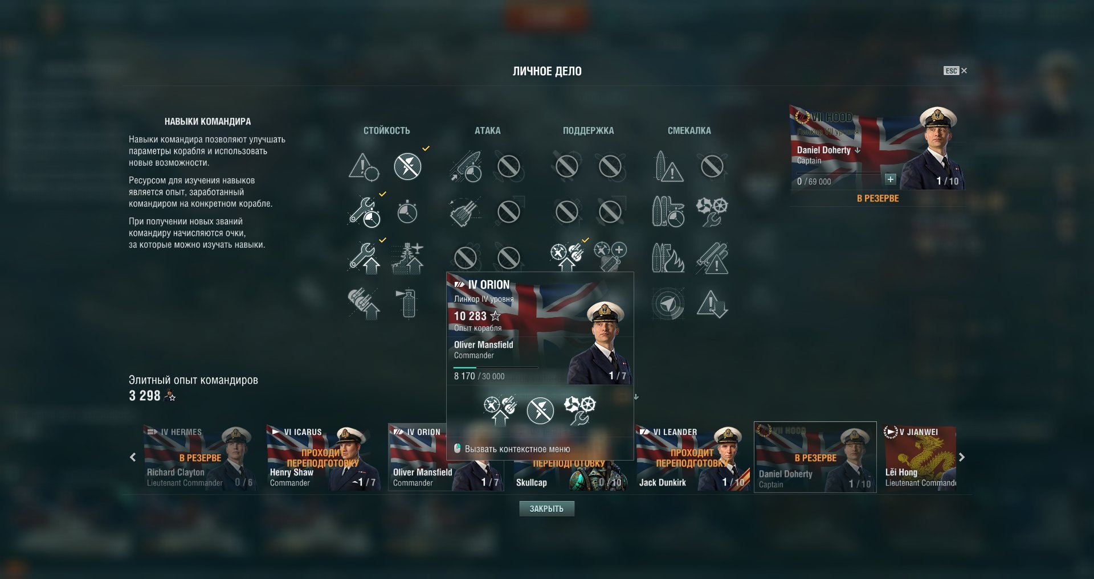Click the shells with flame skill
This screenshot has height=579, width=1094.
coord(668,258)
